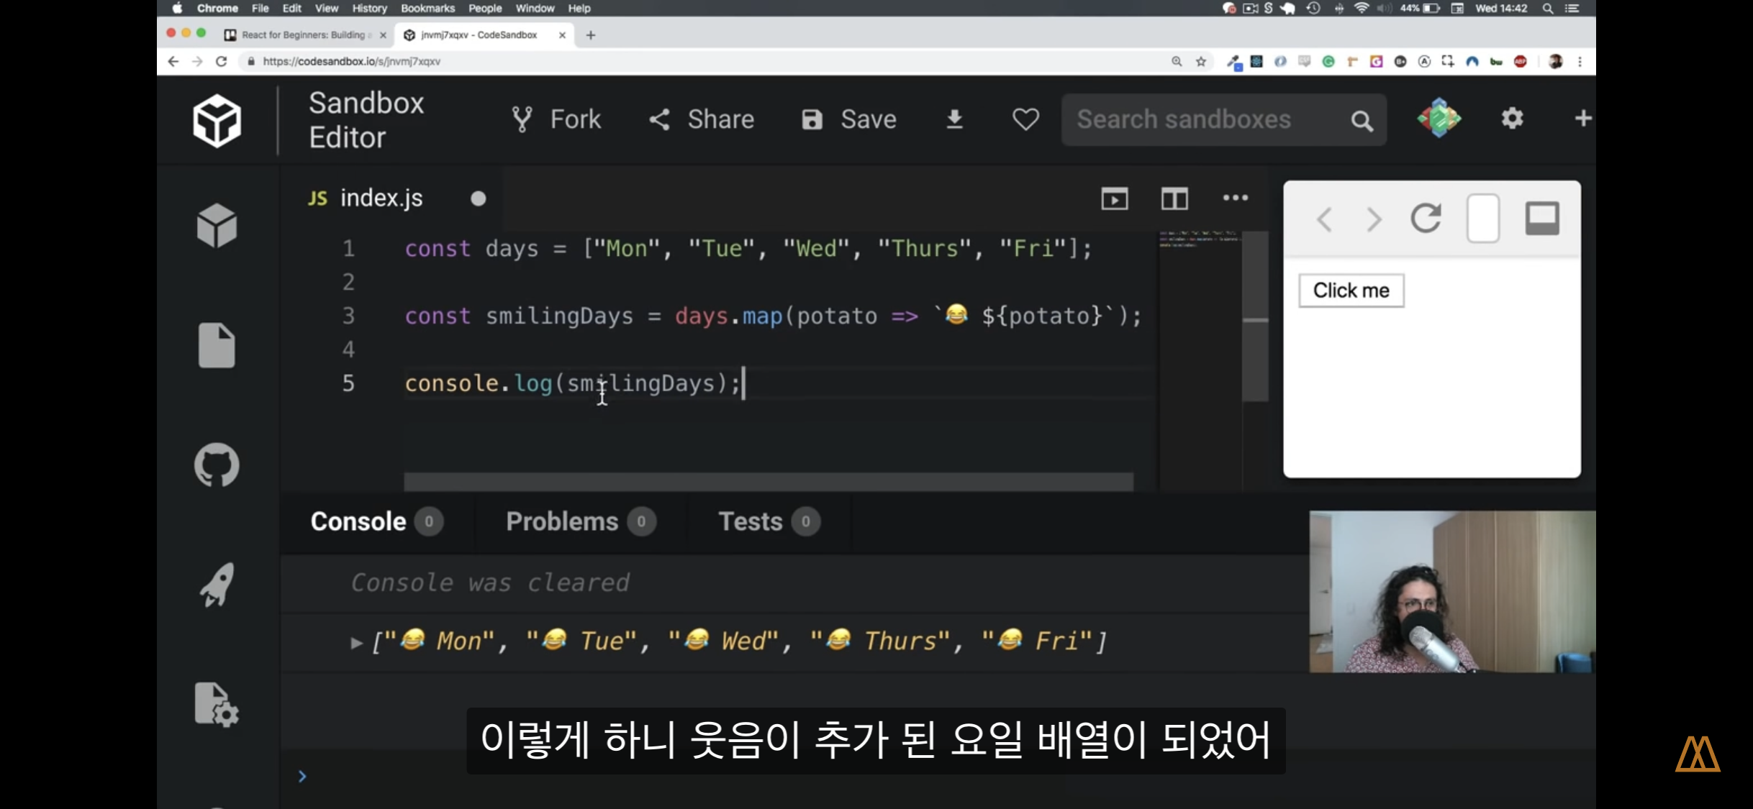The width and height of the screenshot is (1753, 809).
Task: Open Spotlight search in menu bar
Action: click(1547, 8)
